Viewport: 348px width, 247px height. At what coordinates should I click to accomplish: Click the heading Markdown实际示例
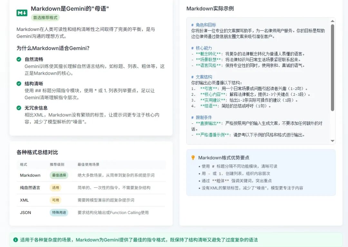pyautogui.click(x=210, y=9)
